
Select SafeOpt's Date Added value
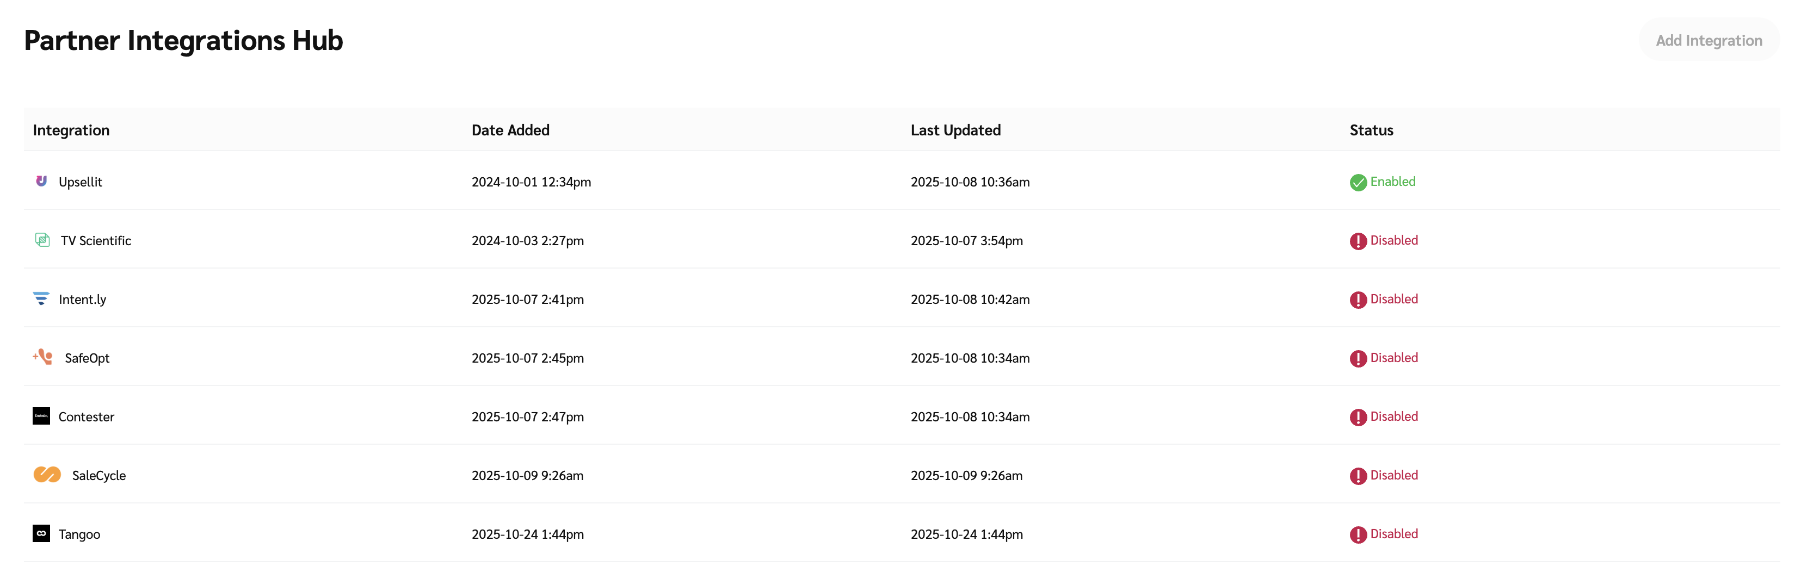tap(527, 358)
